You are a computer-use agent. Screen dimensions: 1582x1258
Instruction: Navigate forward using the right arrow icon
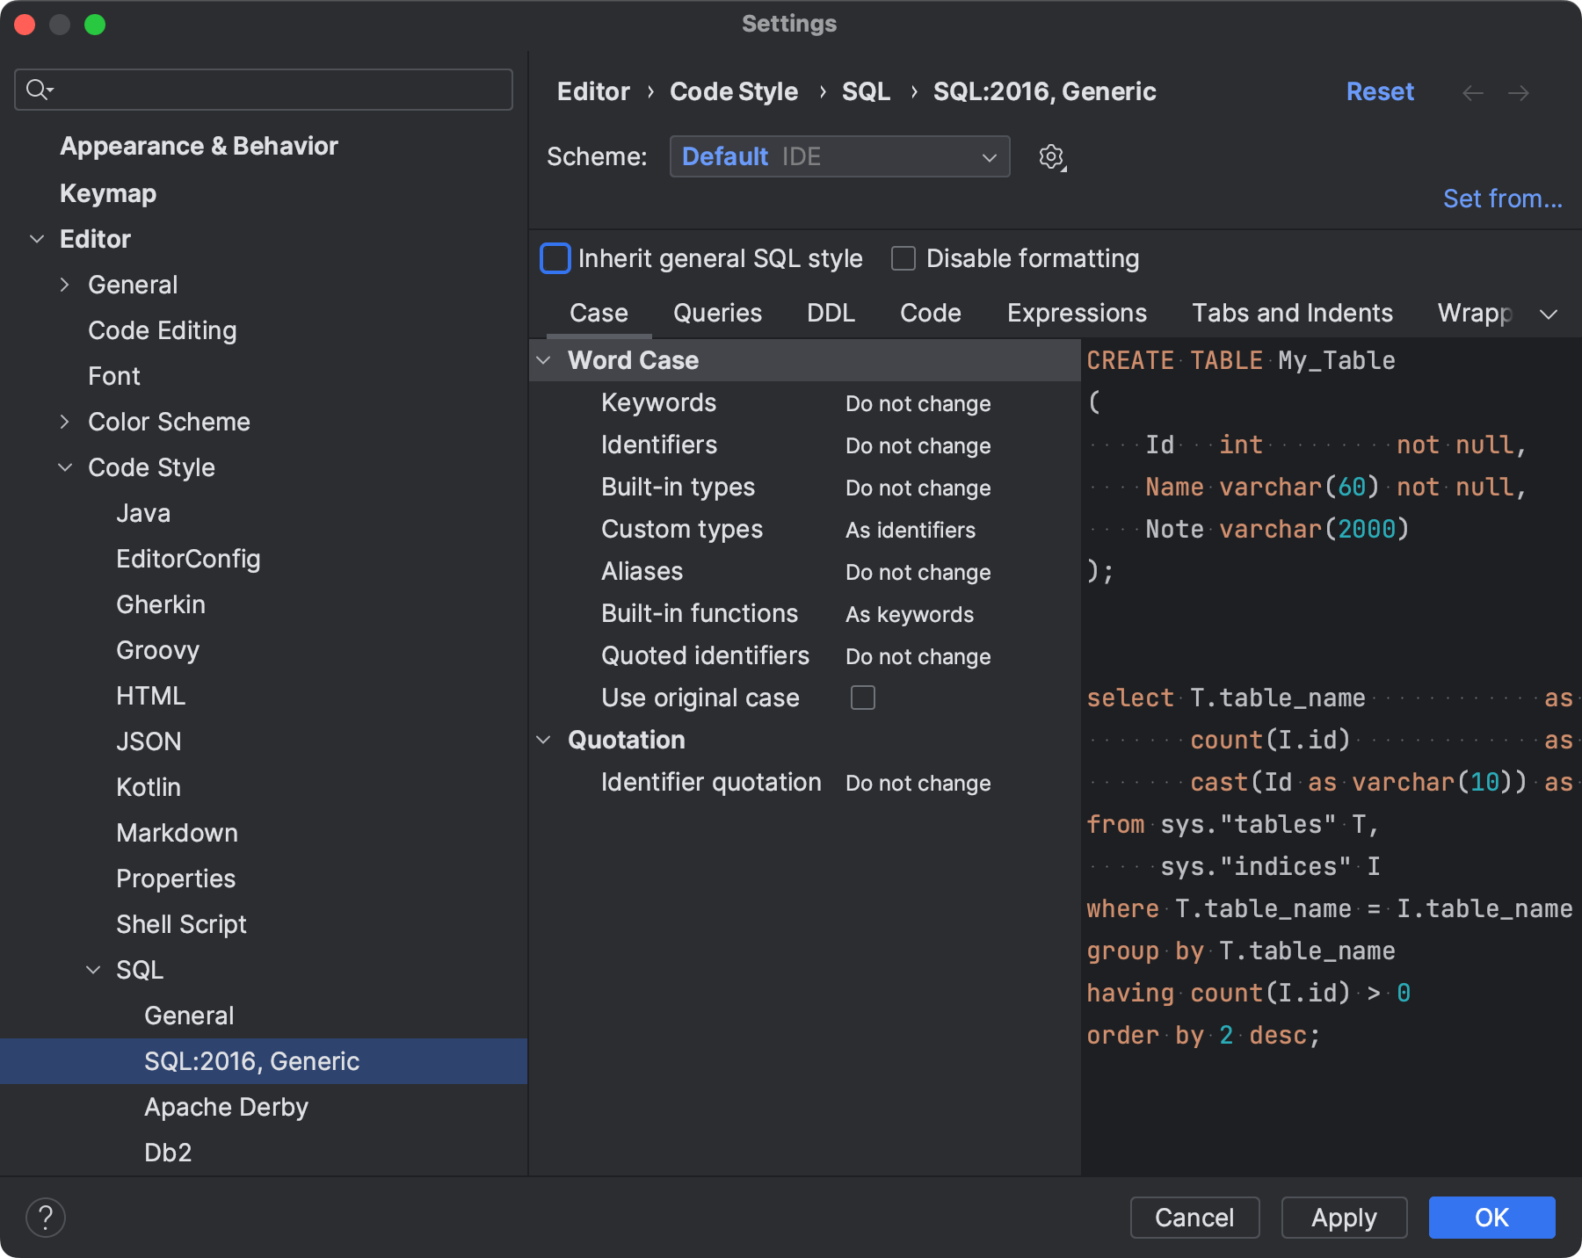(1520, 92)
